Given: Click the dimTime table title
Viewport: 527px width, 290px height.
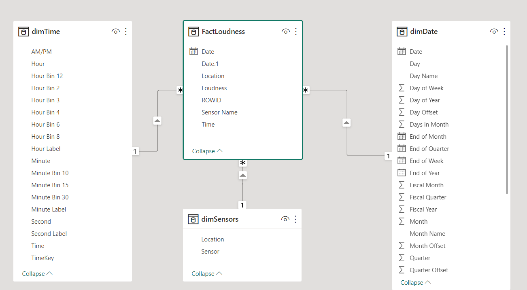Looking at the screenshot, I should (46, 32).
